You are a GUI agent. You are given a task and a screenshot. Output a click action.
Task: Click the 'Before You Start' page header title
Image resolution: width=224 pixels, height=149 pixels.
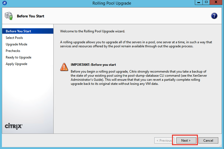pyautogui.click(x=30, y=16)
